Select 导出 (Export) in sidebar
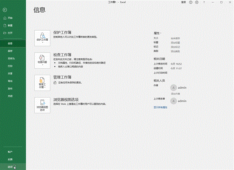The image size is (234, 170). pos(10,81)
